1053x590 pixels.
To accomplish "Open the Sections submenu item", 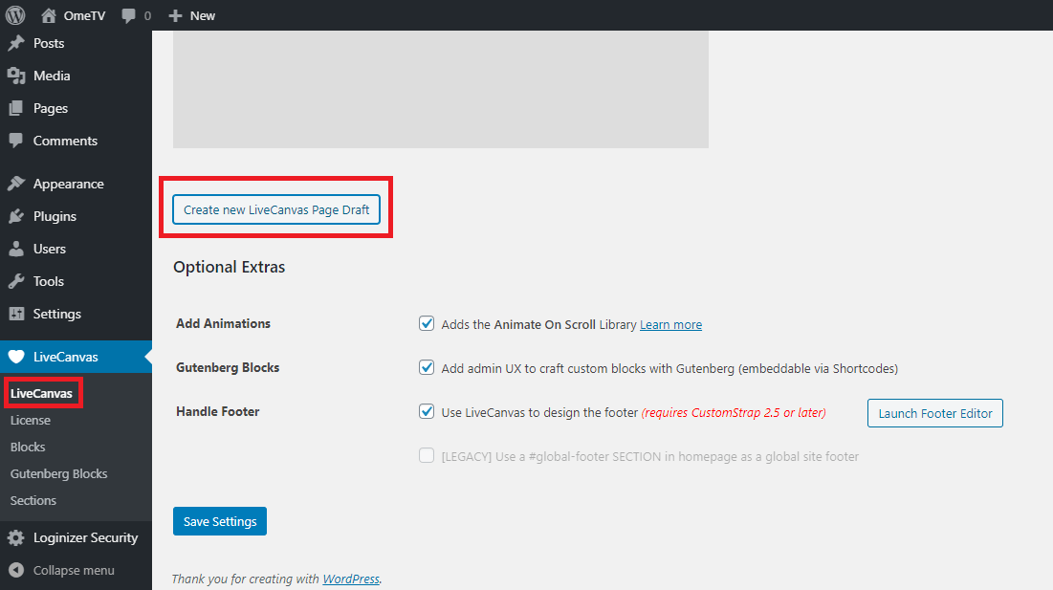I will [33, 501].
